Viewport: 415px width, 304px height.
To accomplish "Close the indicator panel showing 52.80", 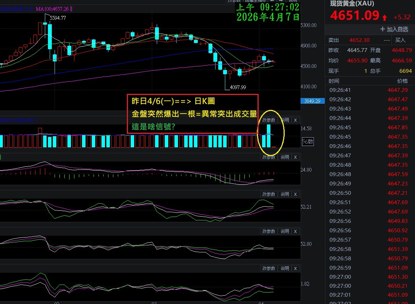I will (295, 231).
